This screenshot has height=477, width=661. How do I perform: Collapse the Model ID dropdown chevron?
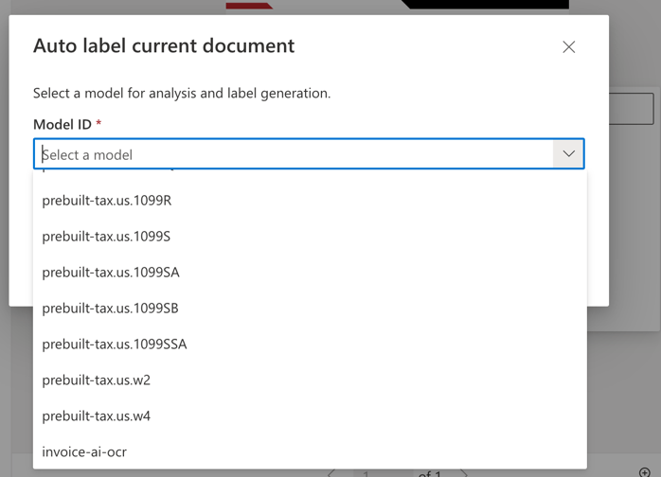coord(568,154)
